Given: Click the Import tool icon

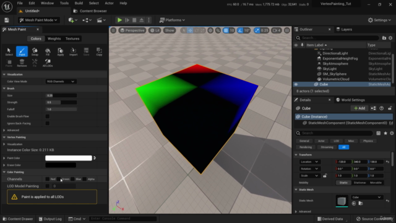Looking at the screenshot, I should [73, 51].
